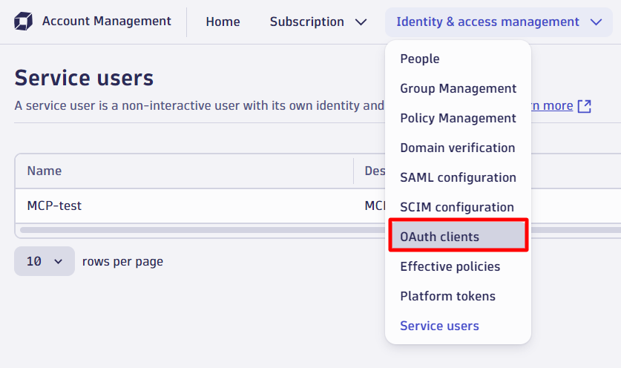The width and height of the screenshot is (621, 368).
Task: Open SCIM configuration
Action: tap(456, 207)
